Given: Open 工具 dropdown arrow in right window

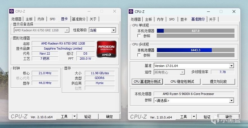Looking at the screenshot, I should click(194, 117).
